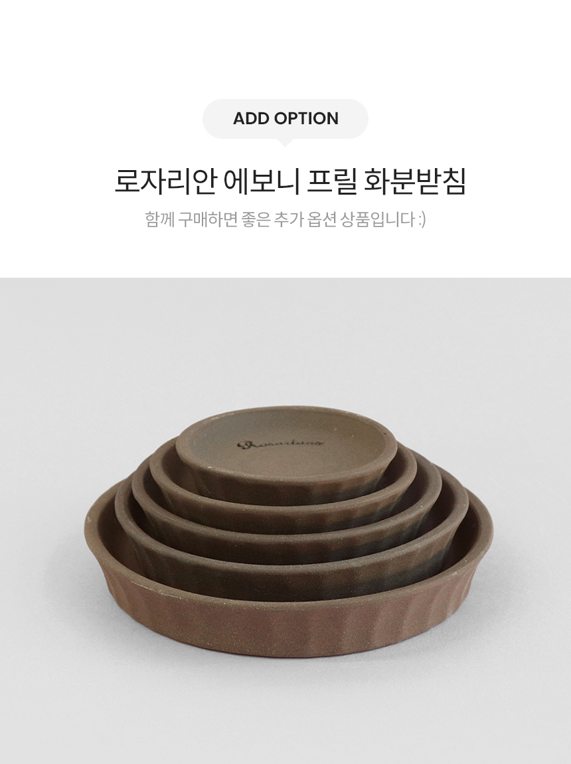Click the largest bottom saucer's fluted outer wall

click(x=287, y=628)
